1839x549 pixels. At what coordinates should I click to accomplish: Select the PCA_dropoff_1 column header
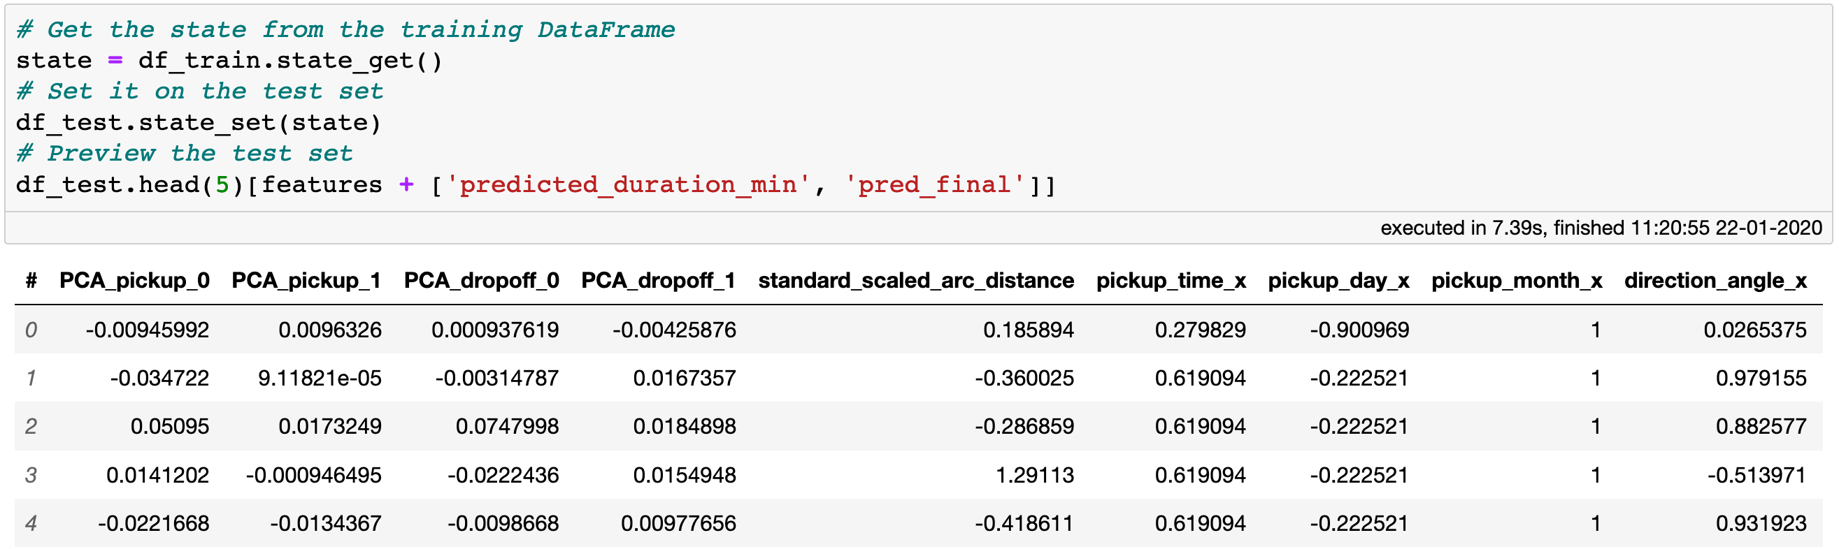657,281
